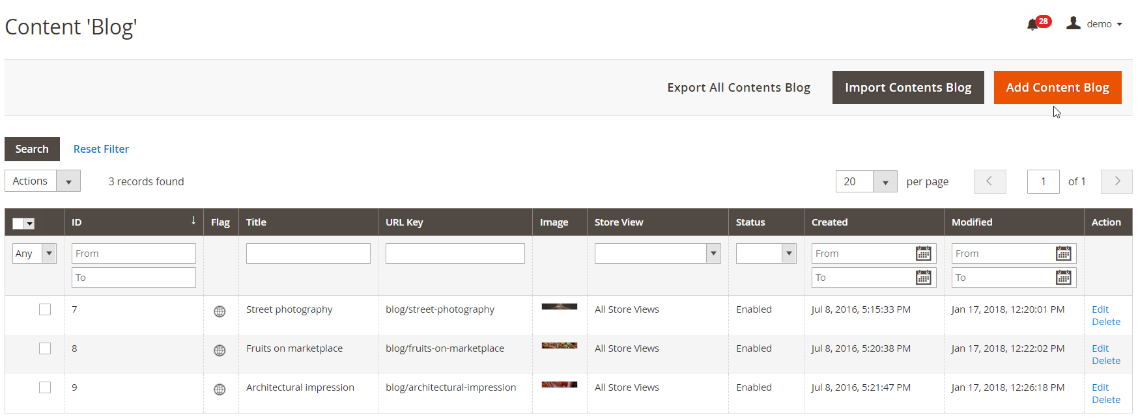Viewport: 1138px width, 418px height.
Task: Open the Fruits on marketplace image thumbnail
Action: 560,346
